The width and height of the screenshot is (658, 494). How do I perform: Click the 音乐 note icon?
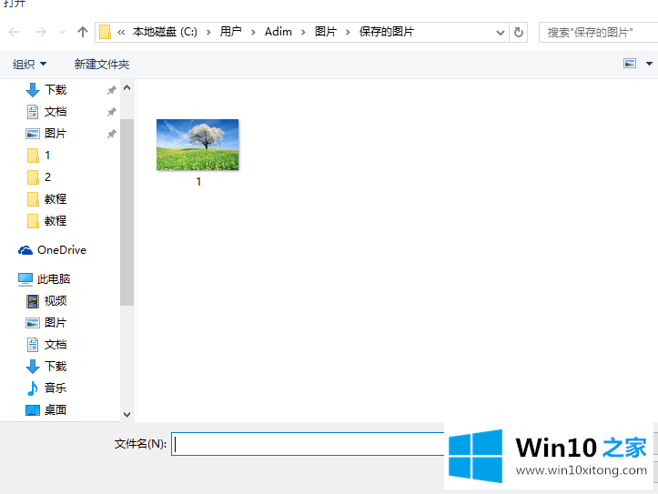click(x=33, y=388)
